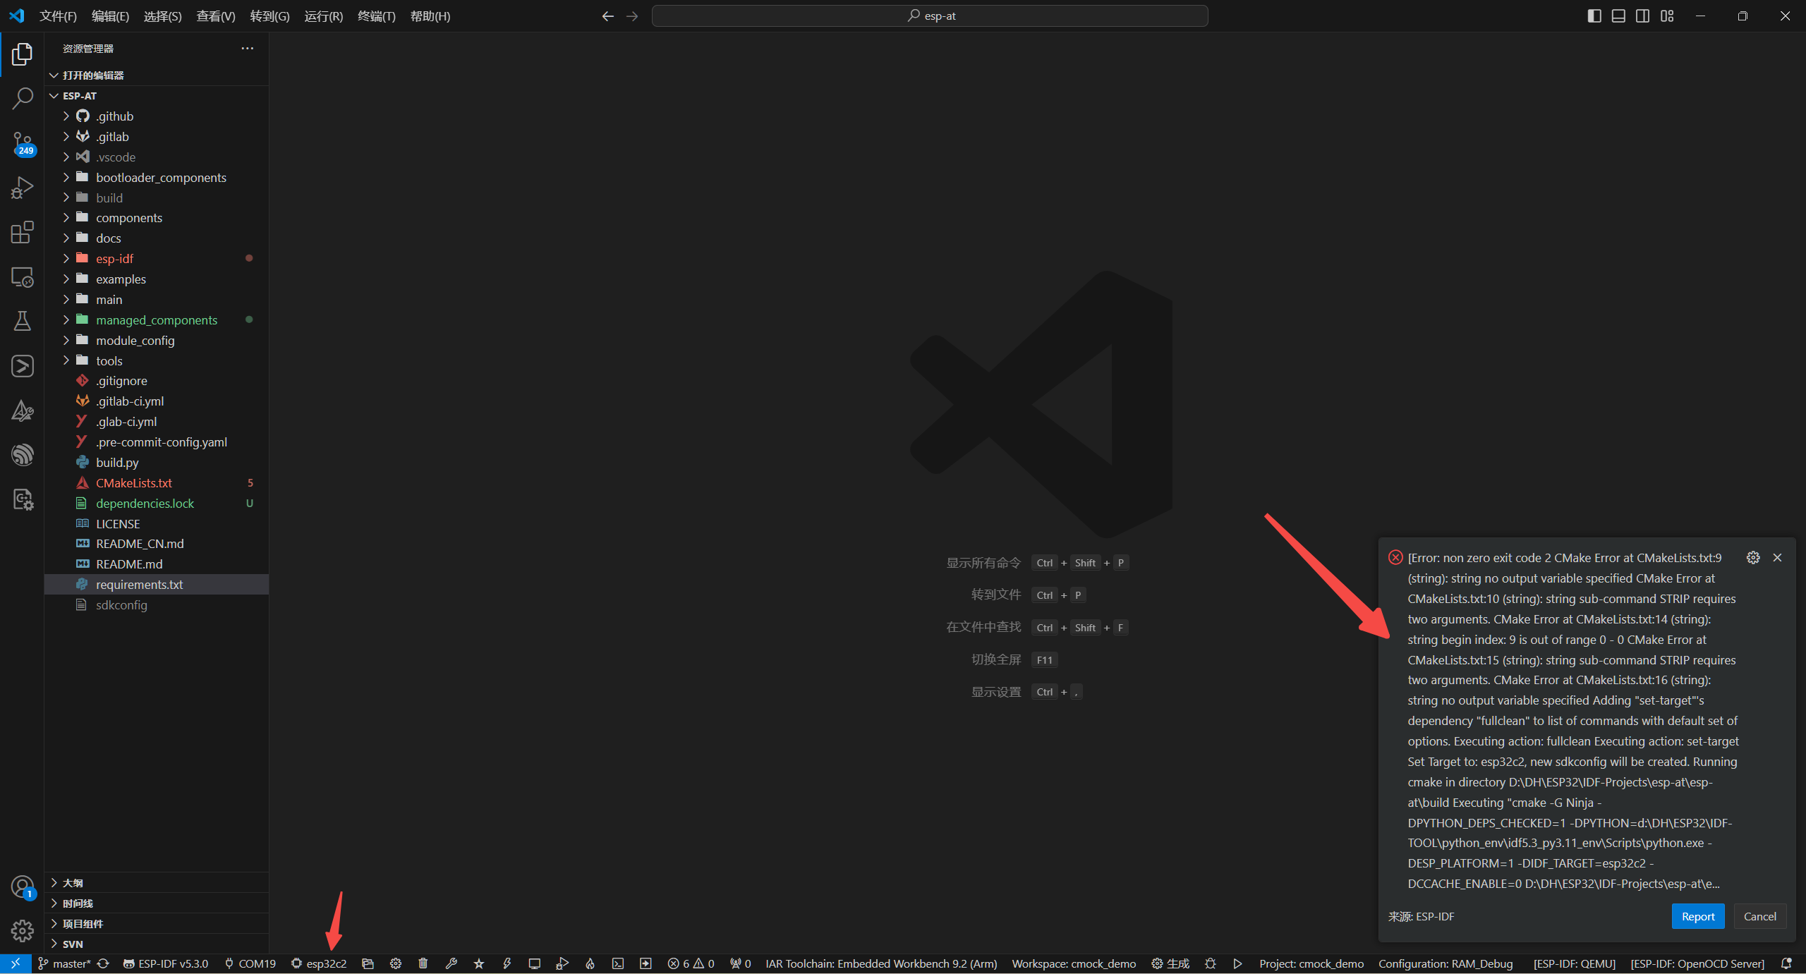Viewport: 1806px width, 974px height.
Task: Click the master* git branch indicator
Action: point(64,963)
